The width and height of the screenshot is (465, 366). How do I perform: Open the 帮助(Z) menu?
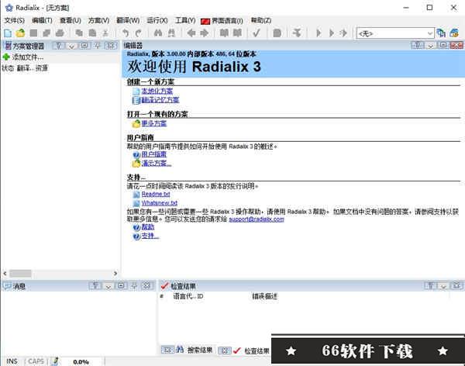click(x=261, y=20)
